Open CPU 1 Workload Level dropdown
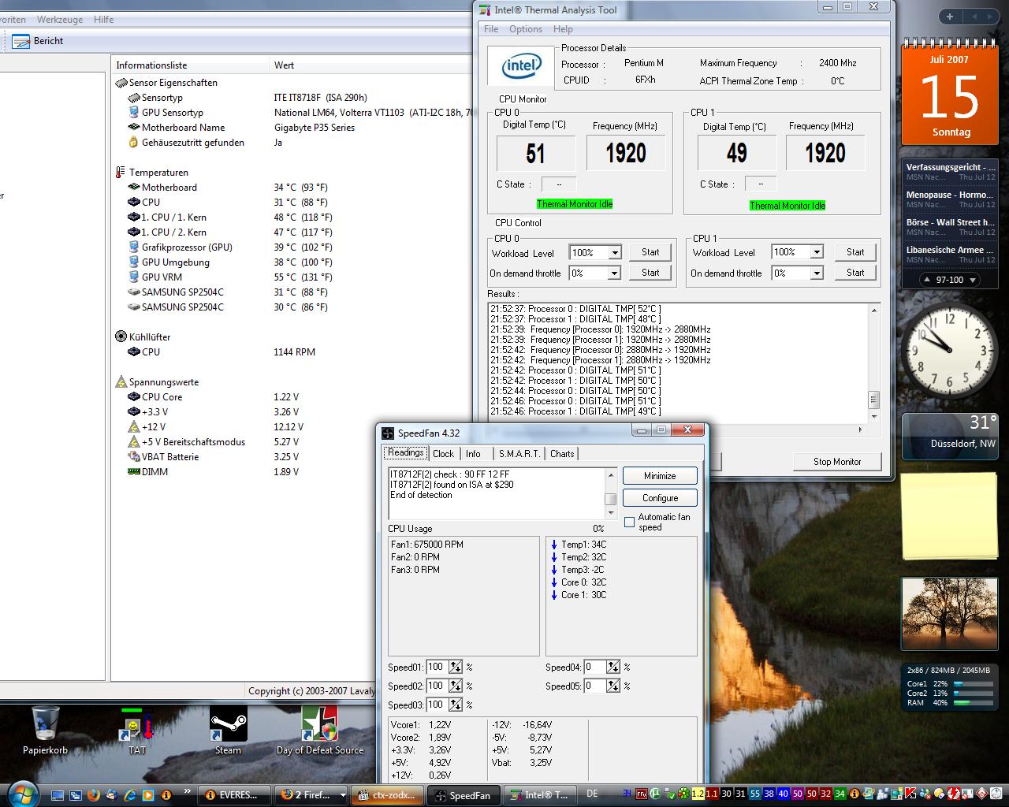 [817, 252]
